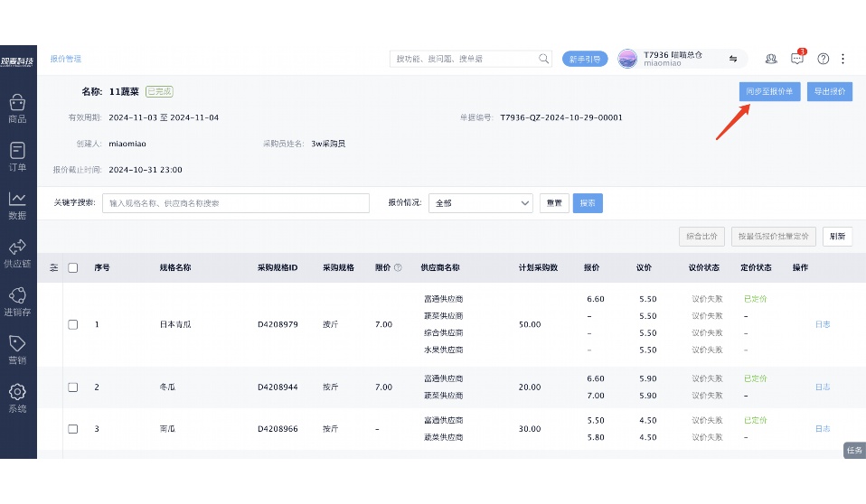This screenshot has width=866, height=504.
Task: Tick the select-all checkbox in table header
Action: click(x=73, y=267)
